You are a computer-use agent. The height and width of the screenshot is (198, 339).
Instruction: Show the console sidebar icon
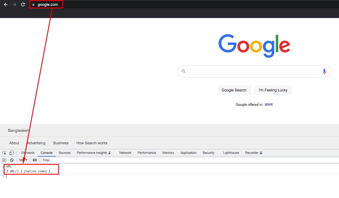coord(4,160)
